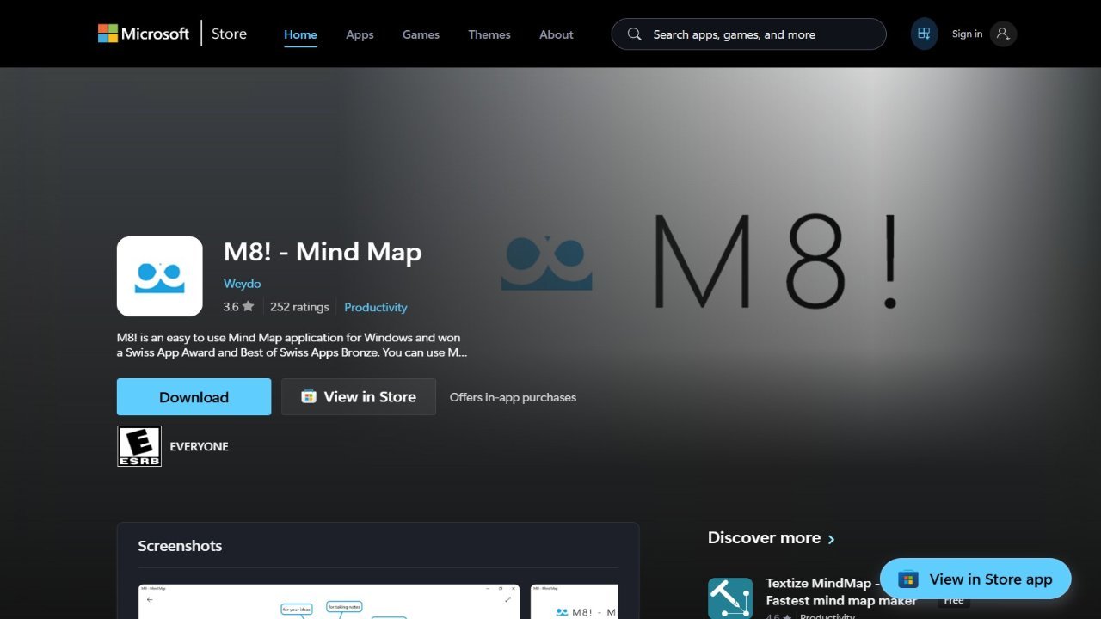Open the downloads library icon button
Screen dimensions: 1101x619
point(924,34)
